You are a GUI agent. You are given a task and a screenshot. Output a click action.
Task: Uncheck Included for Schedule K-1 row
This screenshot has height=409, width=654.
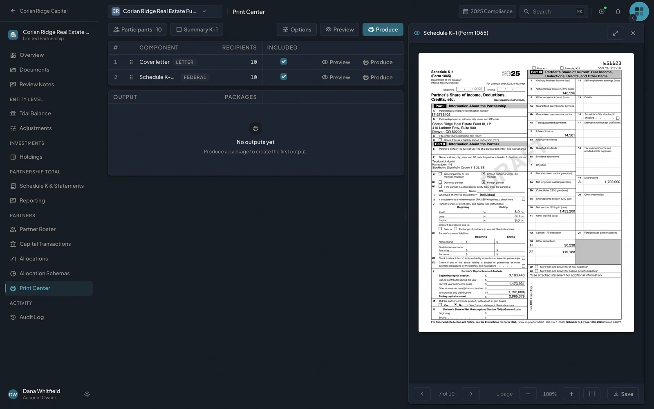[284, 76]
